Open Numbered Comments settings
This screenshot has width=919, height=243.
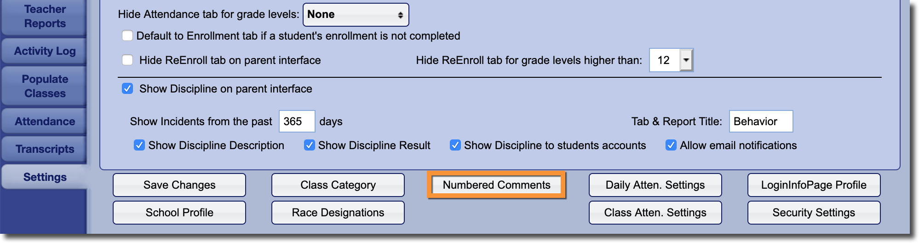[x=496, y=185]
